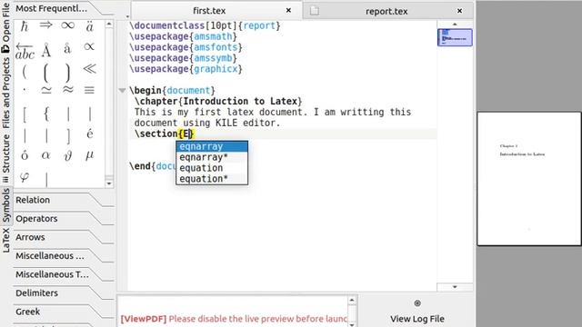Insert the vartheta (ϑ) symbol
The height and width of the screenshot is (327, 582).
[x=67, y=155]
